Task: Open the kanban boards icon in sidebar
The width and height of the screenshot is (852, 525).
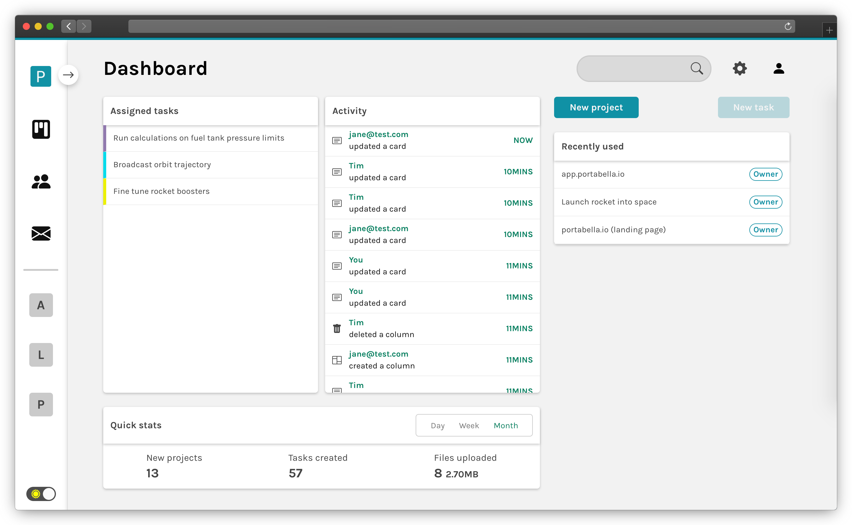Action: 41,129
